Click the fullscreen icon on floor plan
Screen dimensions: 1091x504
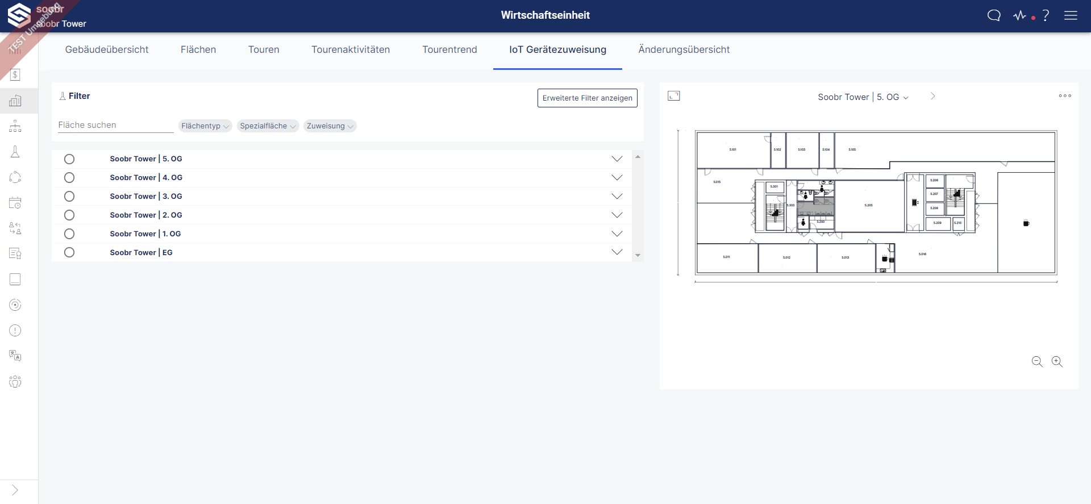[x=674, y=96]
